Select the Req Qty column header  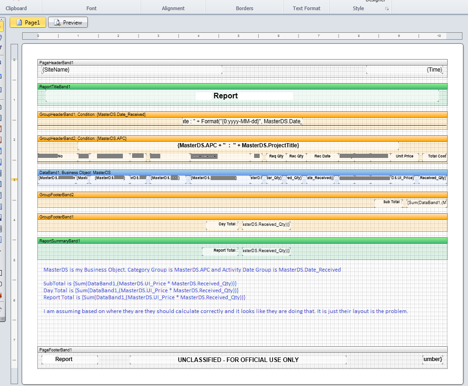point(276,156)
